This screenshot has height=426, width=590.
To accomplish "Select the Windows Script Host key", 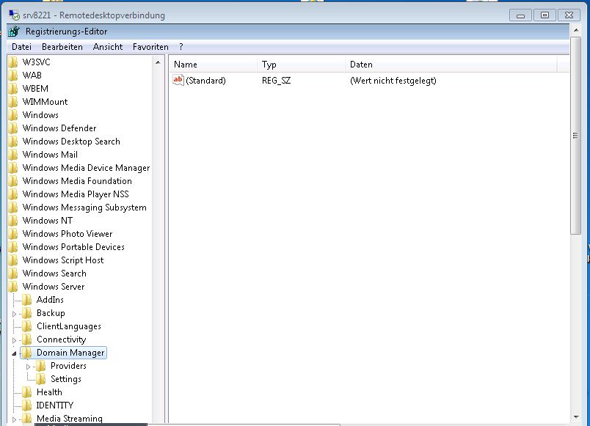I will click(63, 260).
